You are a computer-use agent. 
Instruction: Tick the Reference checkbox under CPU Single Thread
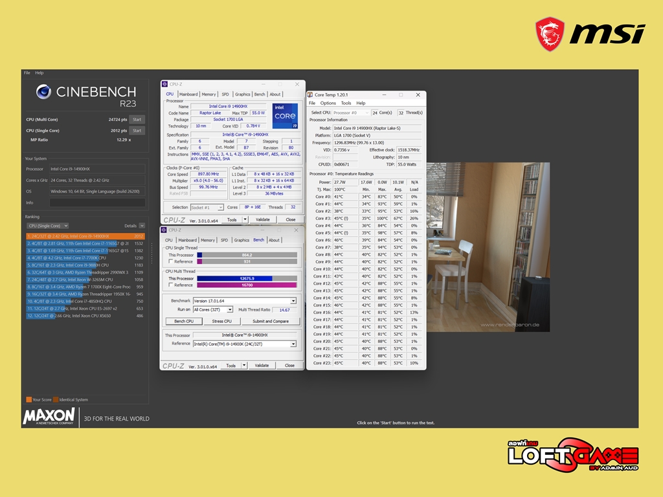tap(171, 261)
